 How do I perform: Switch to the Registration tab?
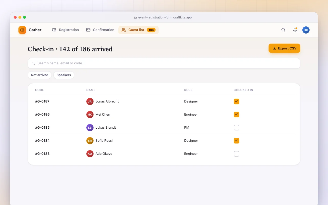tap(65, 30)
